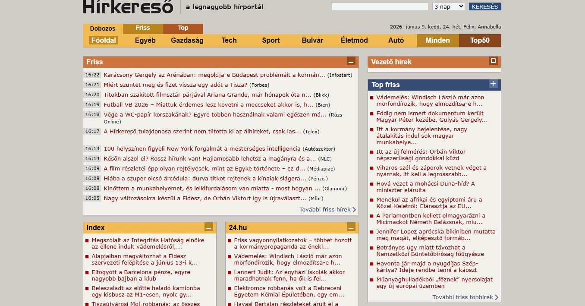The image size is (585, 306).
Task: Go to the Top50 section
Action: pos(480,41)
